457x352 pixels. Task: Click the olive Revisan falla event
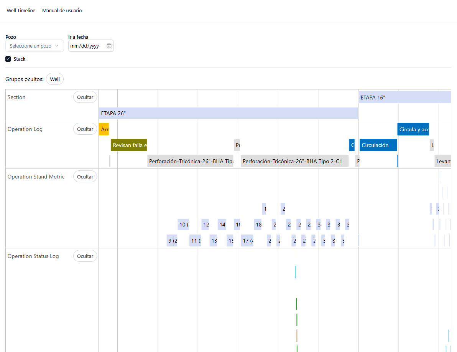click(129, 145)
